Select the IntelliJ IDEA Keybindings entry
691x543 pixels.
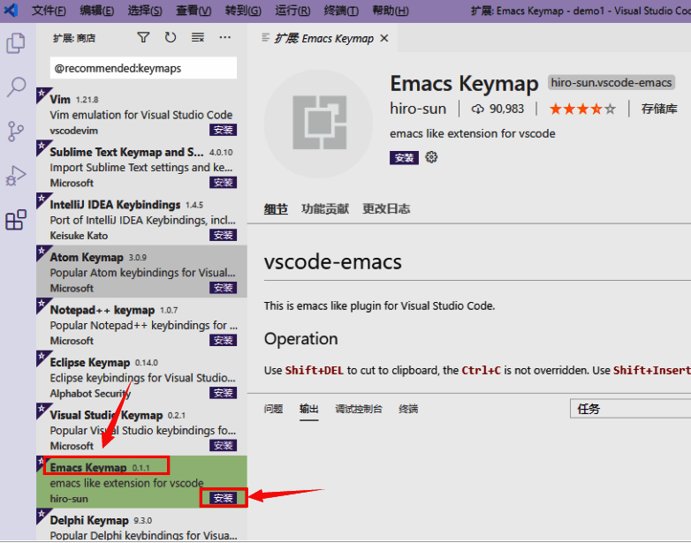point(141,219)
